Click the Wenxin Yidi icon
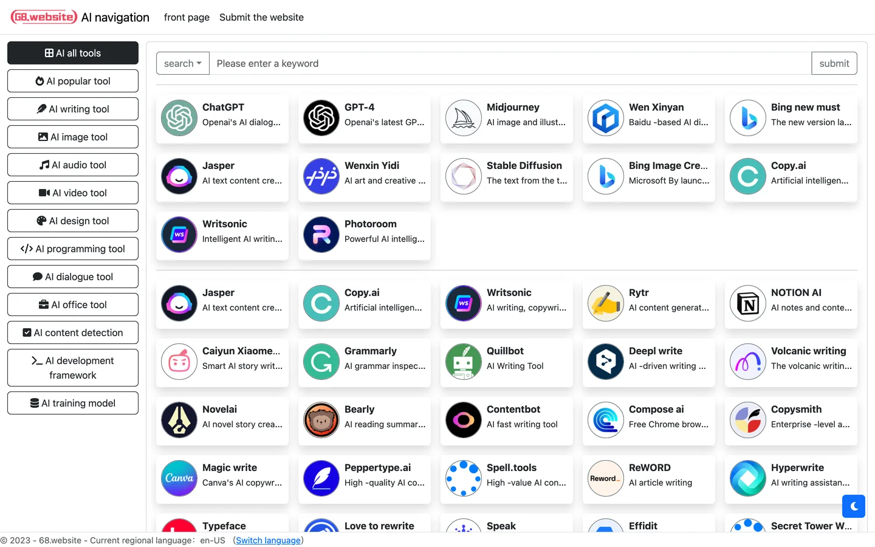This screenshot has width=875, height=547. point(321,176)
